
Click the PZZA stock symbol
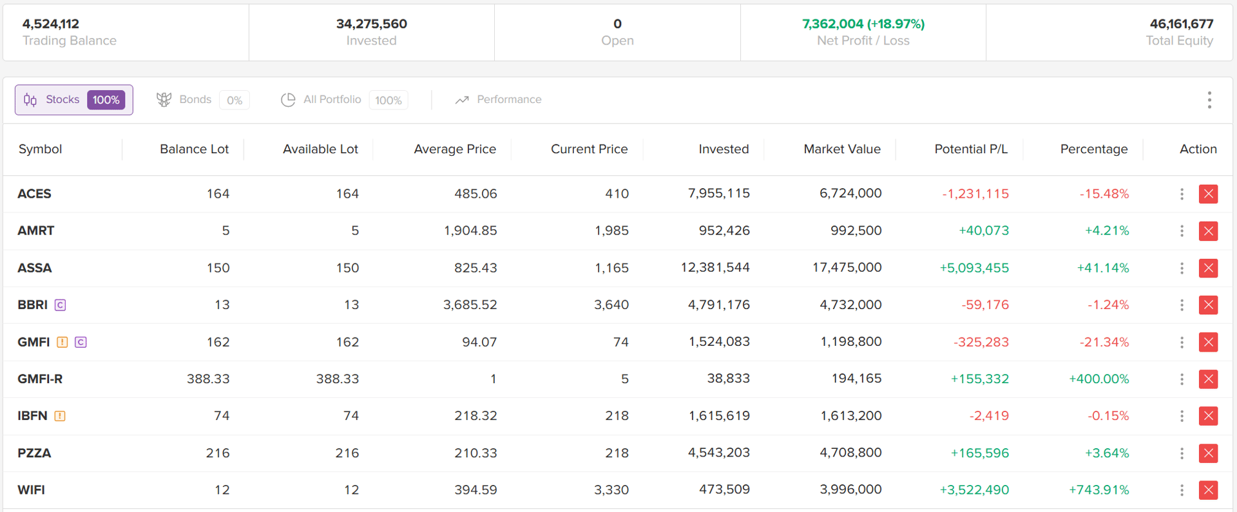pos(34,453)
